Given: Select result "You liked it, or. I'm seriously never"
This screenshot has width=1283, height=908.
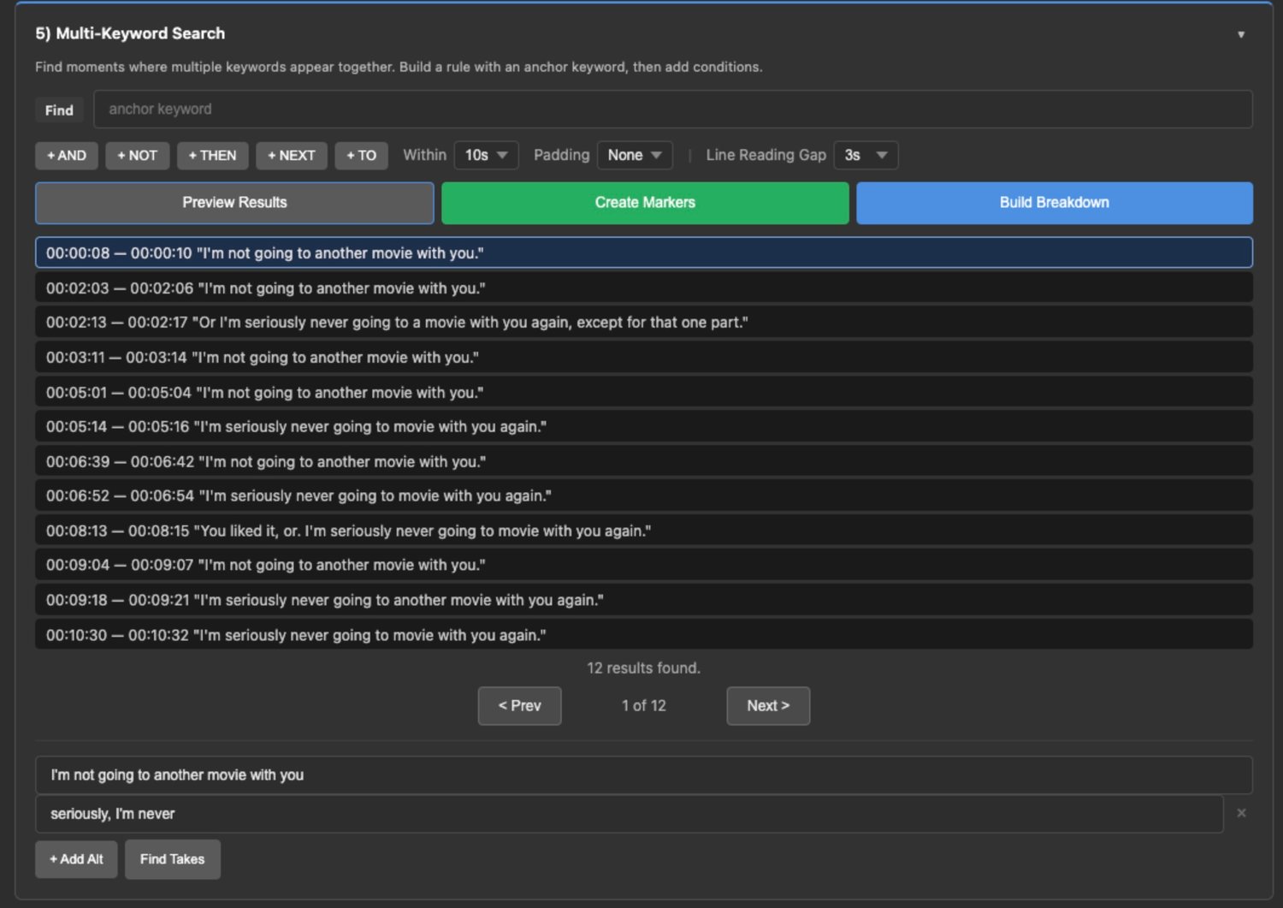Looking at the screenshot, I should 644,531.
